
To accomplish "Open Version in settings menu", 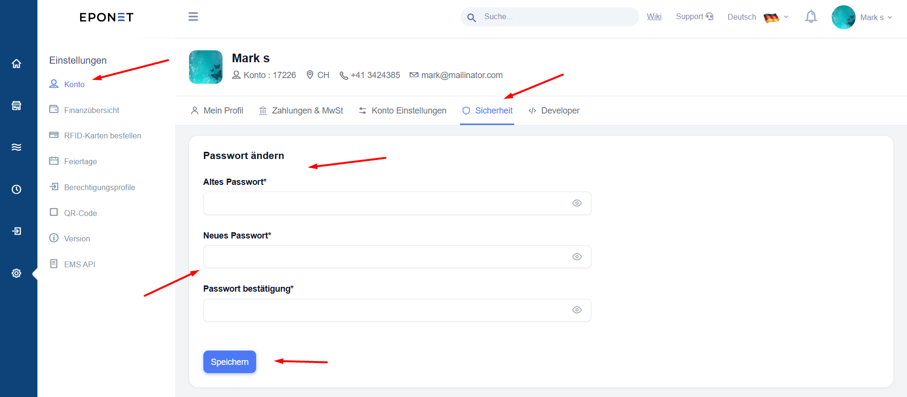I will (x=70, y=238).
